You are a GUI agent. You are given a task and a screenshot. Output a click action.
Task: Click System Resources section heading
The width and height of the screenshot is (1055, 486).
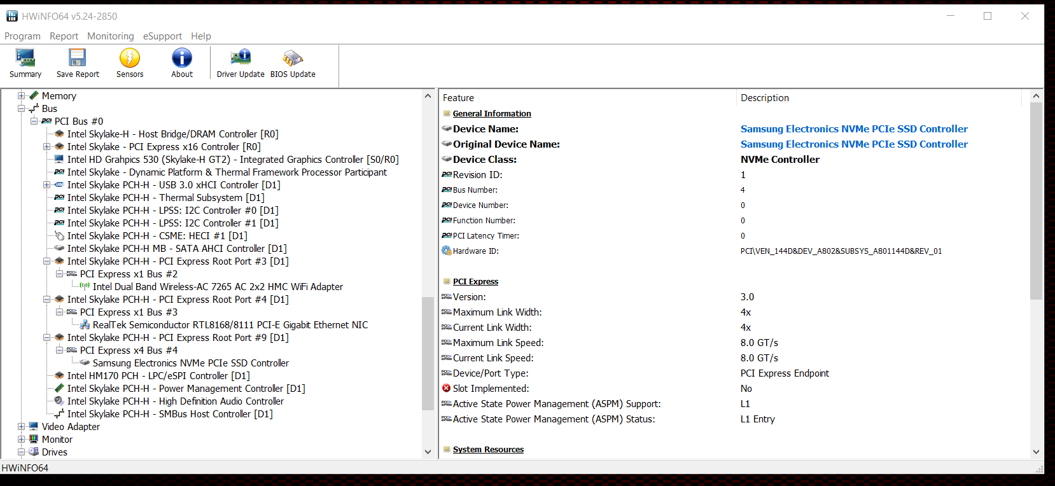coord(488,449)
